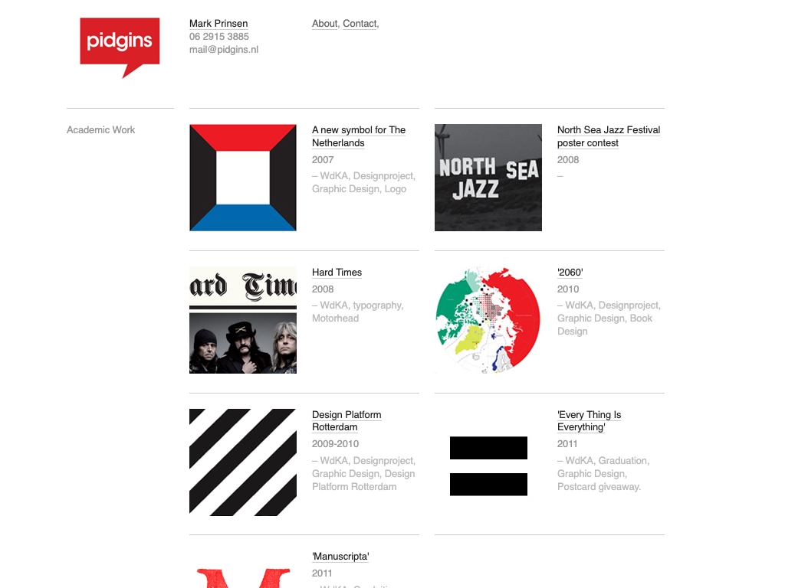785x588 pixels.
Task: Open the About page link
Action: tap(324, 24)
